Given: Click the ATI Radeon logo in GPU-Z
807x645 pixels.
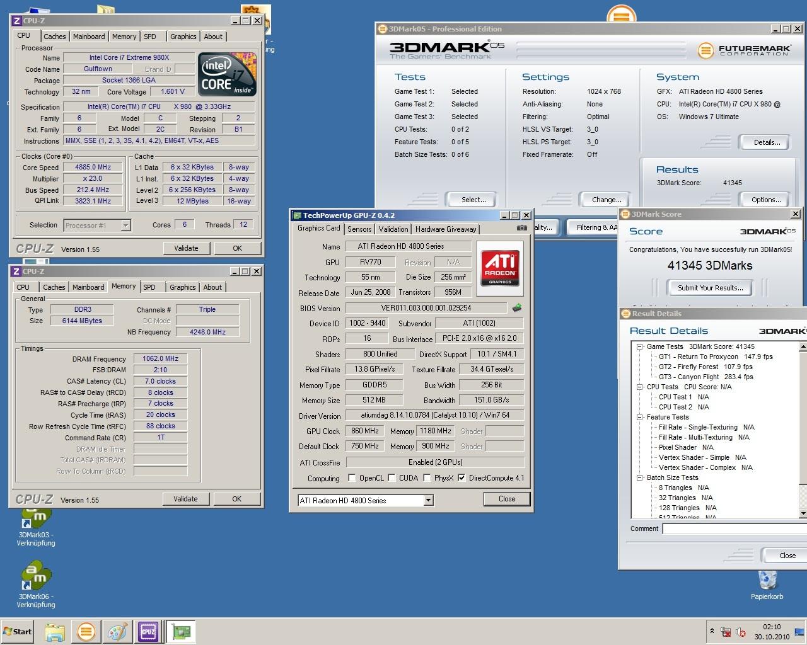Looking at the screenshot, I should [500, 268].
